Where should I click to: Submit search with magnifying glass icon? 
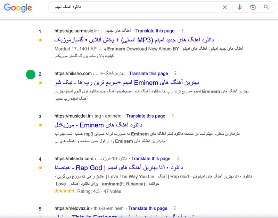pyautogui.click(x=266, y=7)
